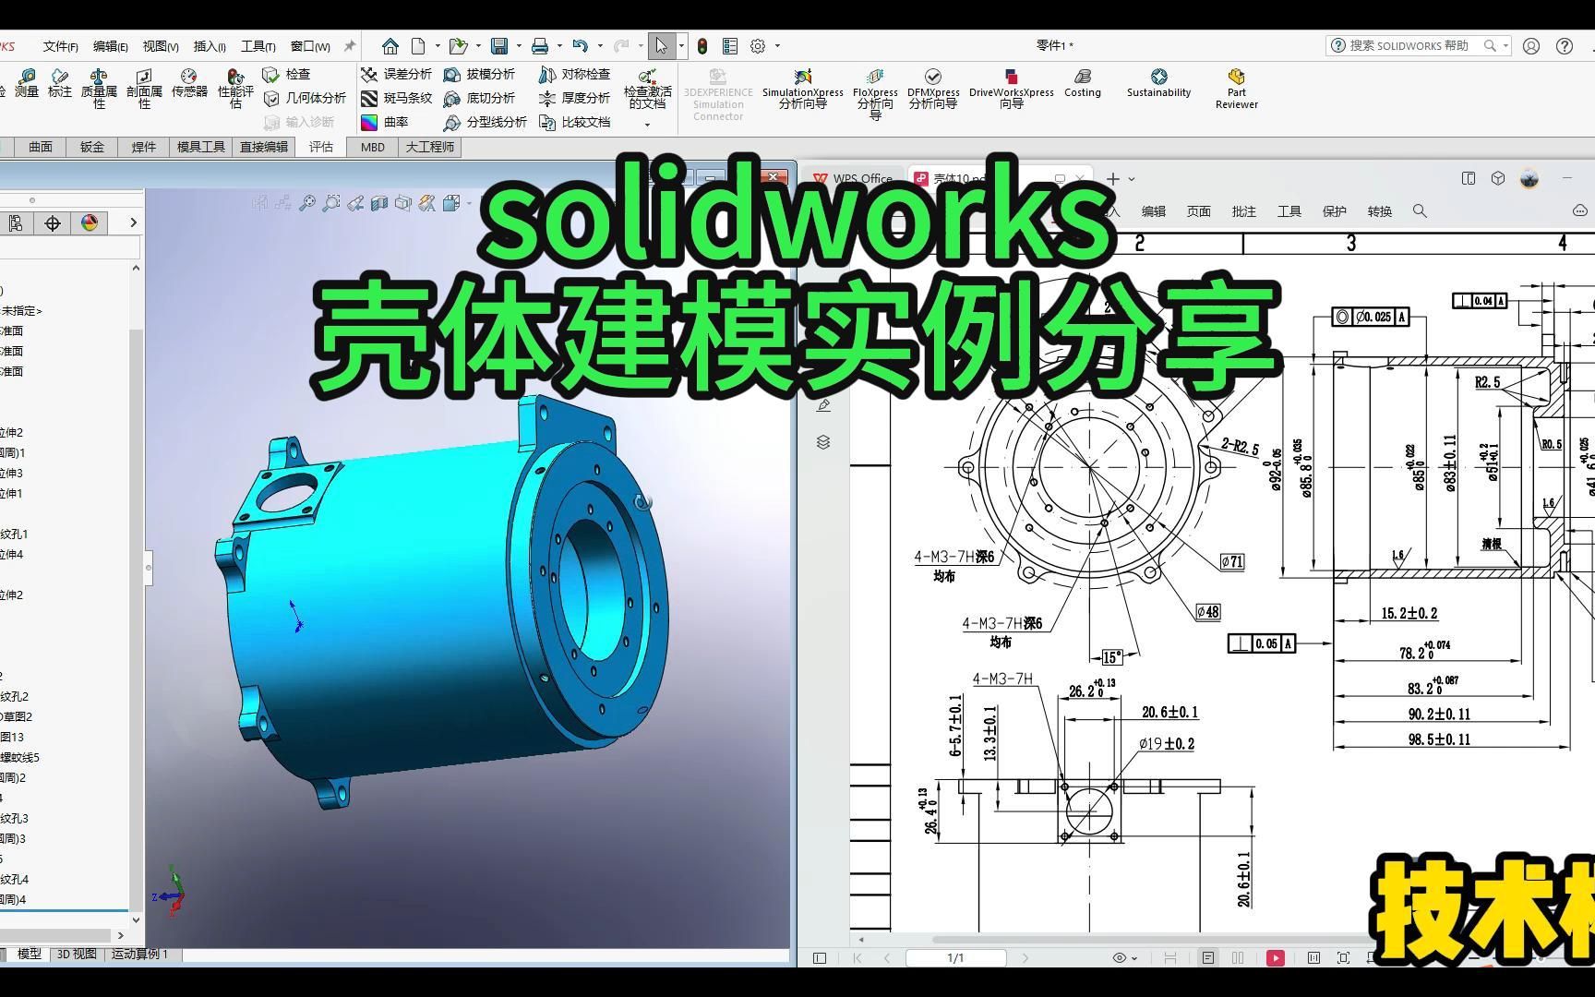This screenshot has width=1595, height=997.
Task: Pin the SolidWorks menu bar
Action: pos(350,46)
